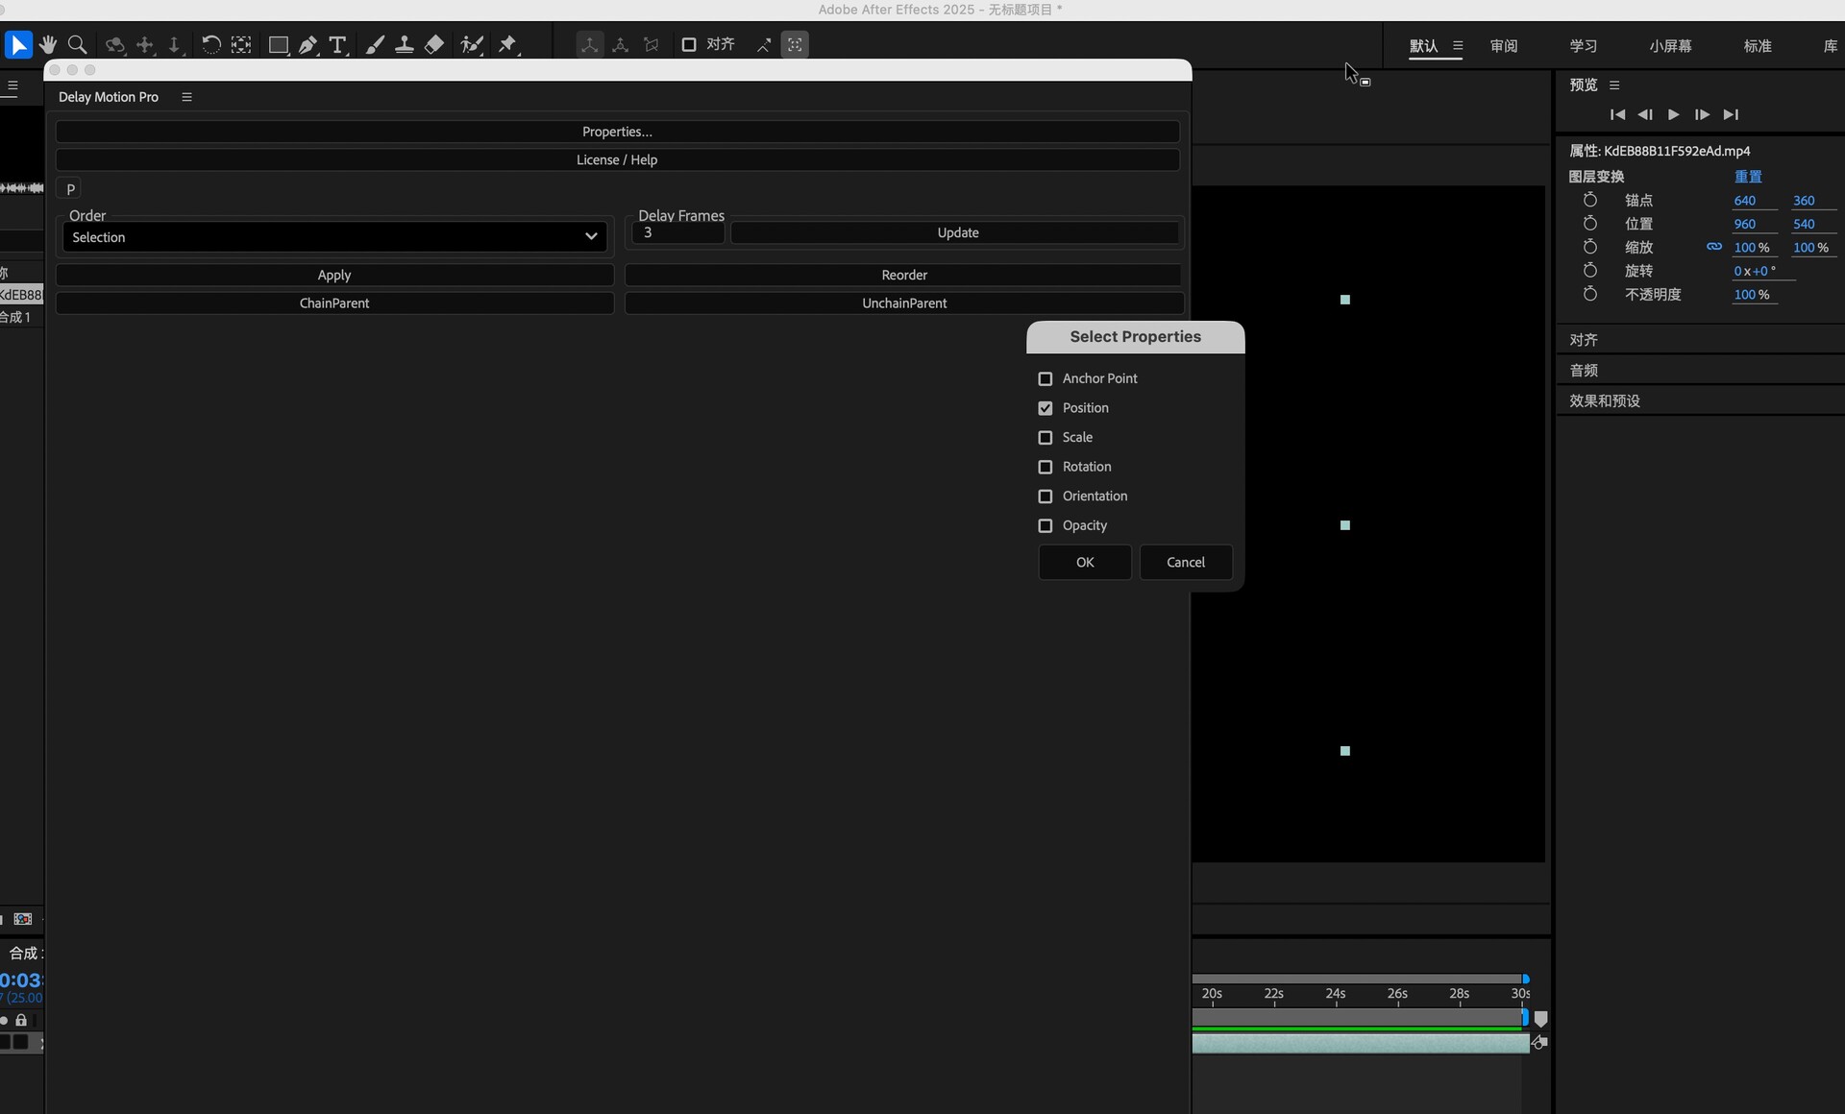Select the Pen tool
The height and width of the screenshot is (1114, 1845).
point(307,44)
